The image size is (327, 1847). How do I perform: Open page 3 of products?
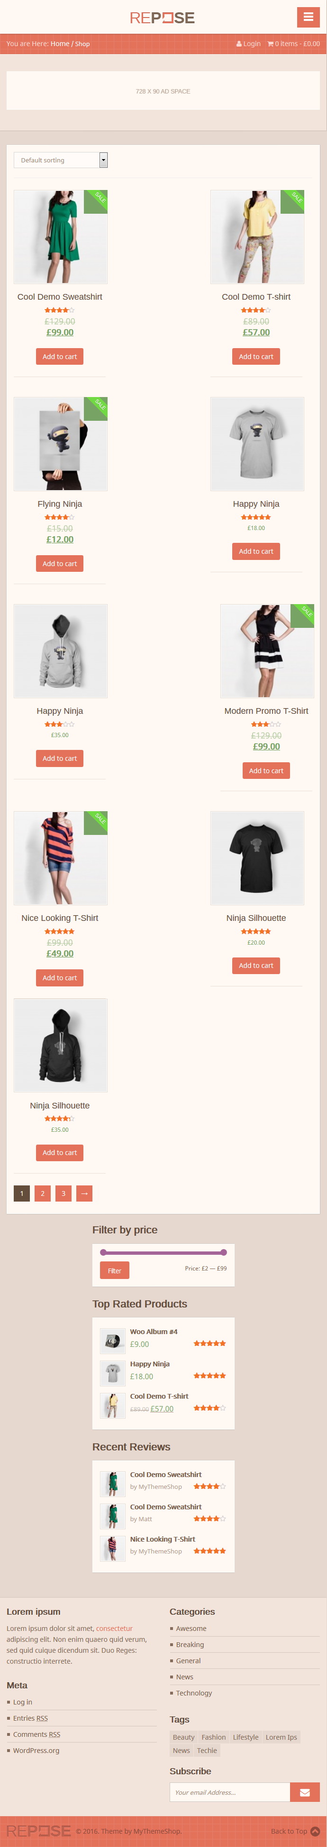(64, 1193)
